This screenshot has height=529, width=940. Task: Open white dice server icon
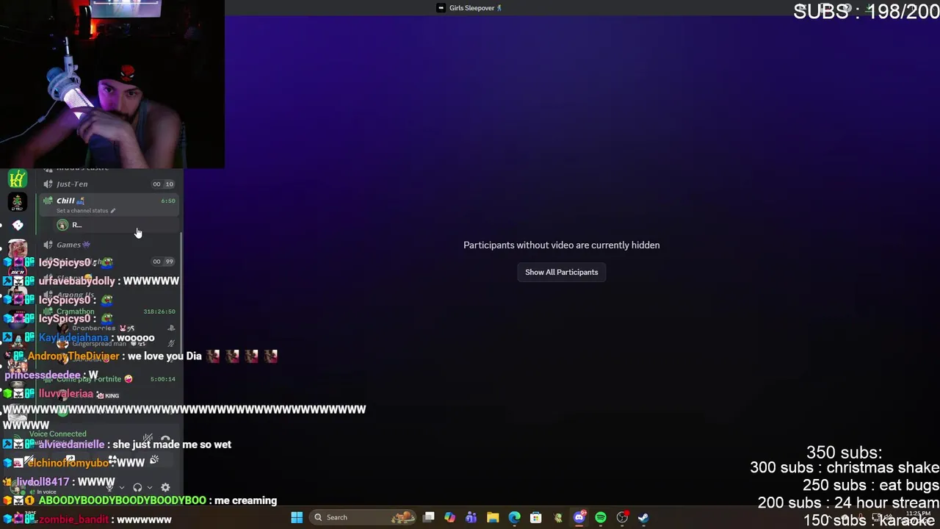[18, 225]
